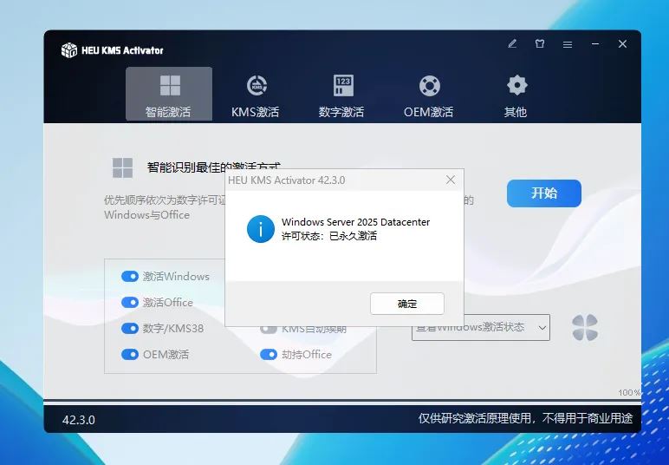The height and width of the screenshot is (465, 669).
Task: Go to the OEM激活 tab
Action: 429,95
